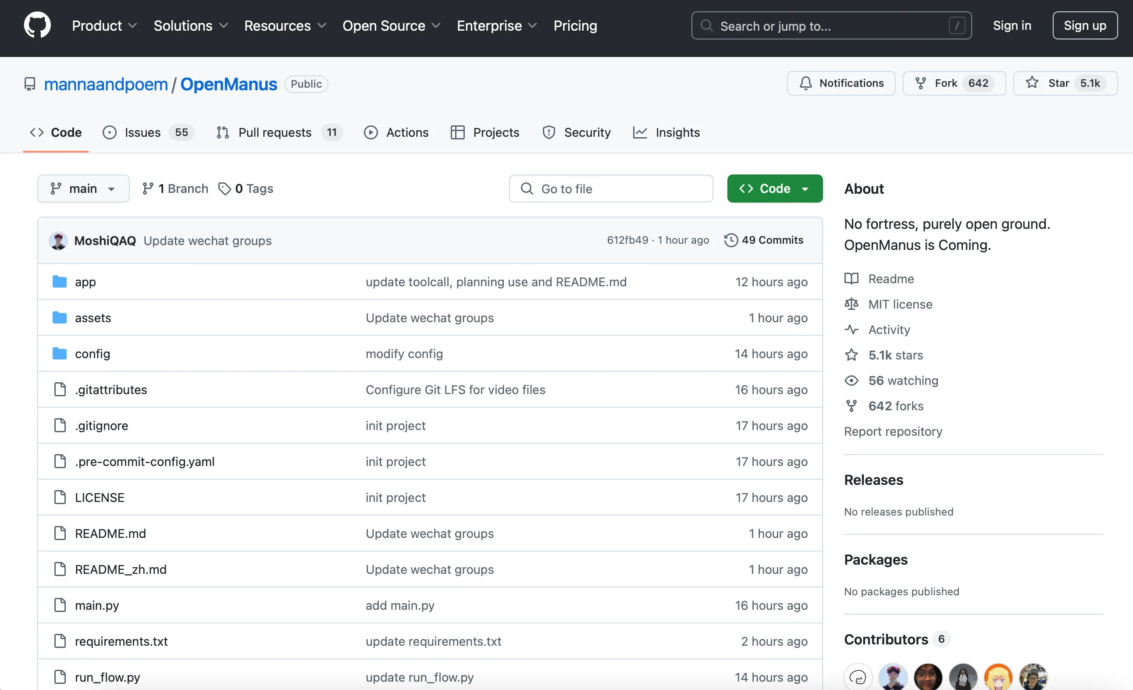Open the app folder
Image resolution: width=1133 pixels, height=690 pixels.
pos(86,282)
